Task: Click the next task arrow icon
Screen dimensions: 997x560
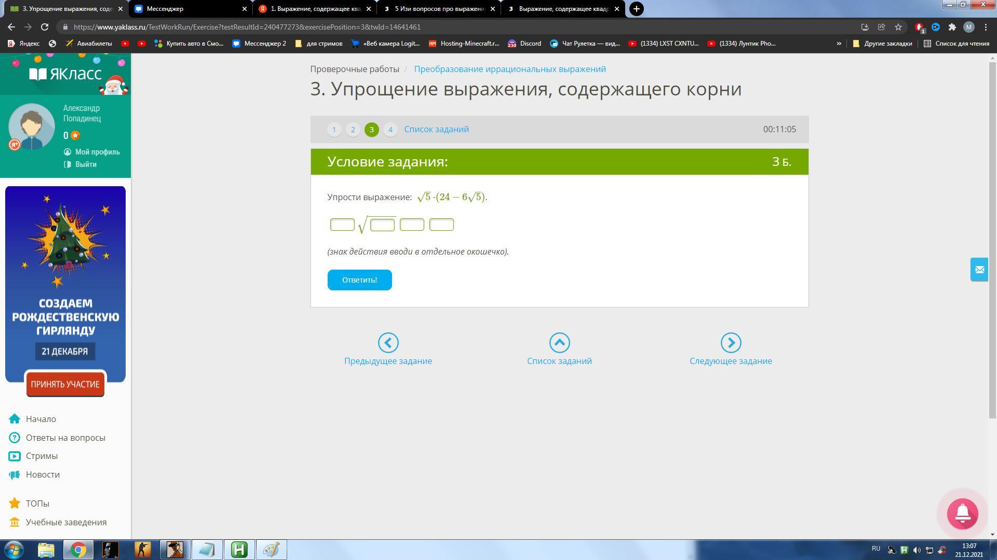Action: pyautogui.click(x=731, y=343)
